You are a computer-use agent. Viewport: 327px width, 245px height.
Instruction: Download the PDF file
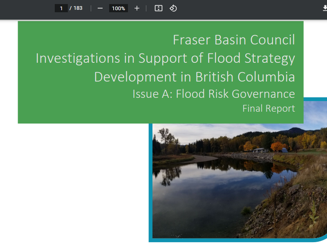pos(325,8)
